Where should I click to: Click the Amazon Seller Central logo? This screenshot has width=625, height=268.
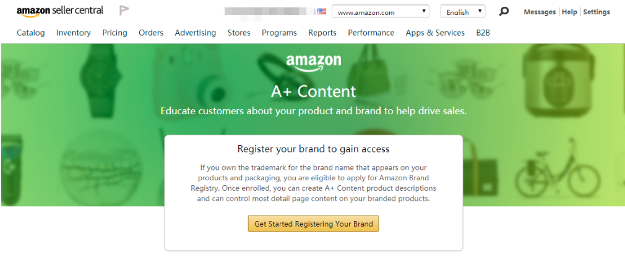tap(60, 10)
